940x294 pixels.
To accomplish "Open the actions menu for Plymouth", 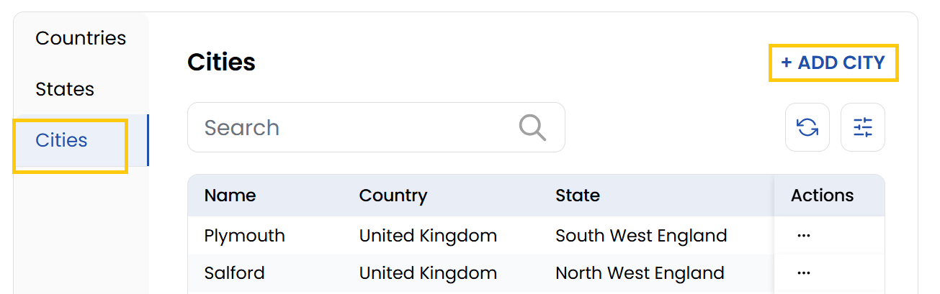I will [x=804, y=236].
